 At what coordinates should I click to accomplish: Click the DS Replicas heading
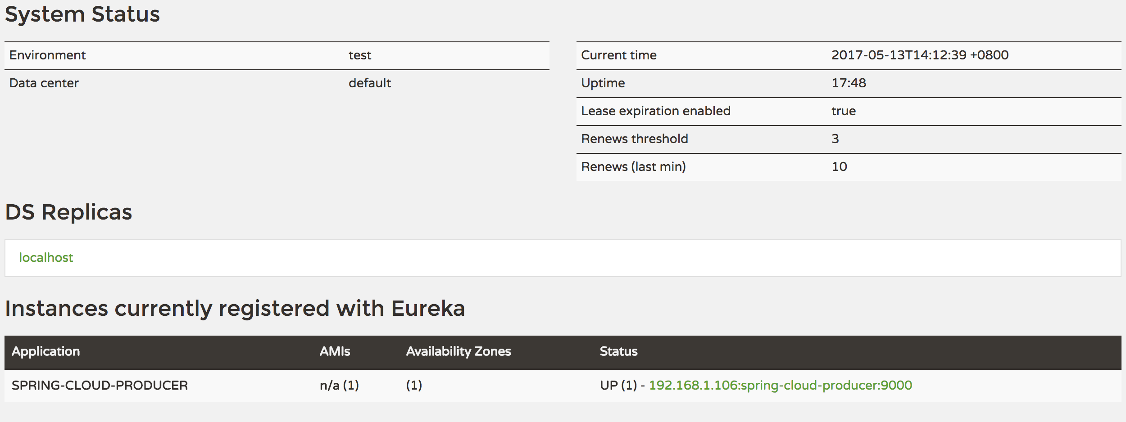[x=68, y=212]
